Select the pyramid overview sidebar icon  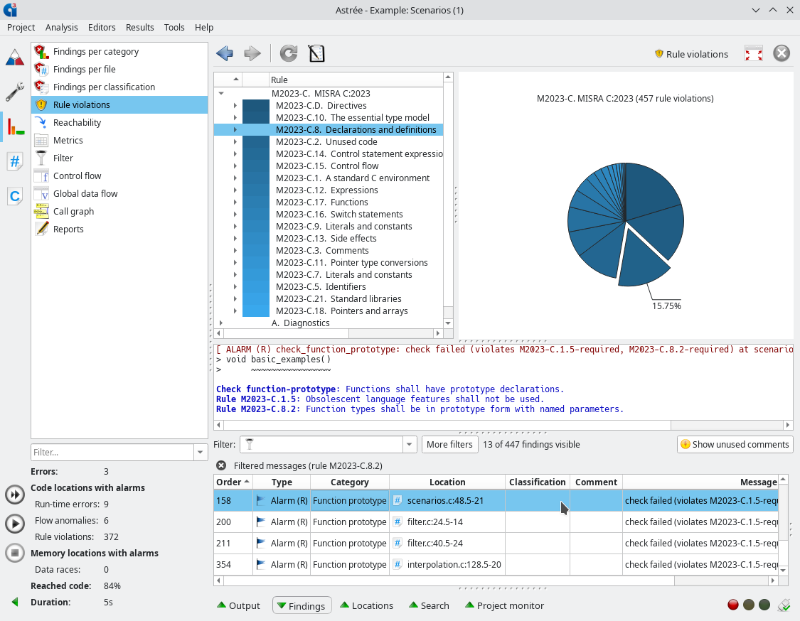pyautogui.click(x=15, y=57)
